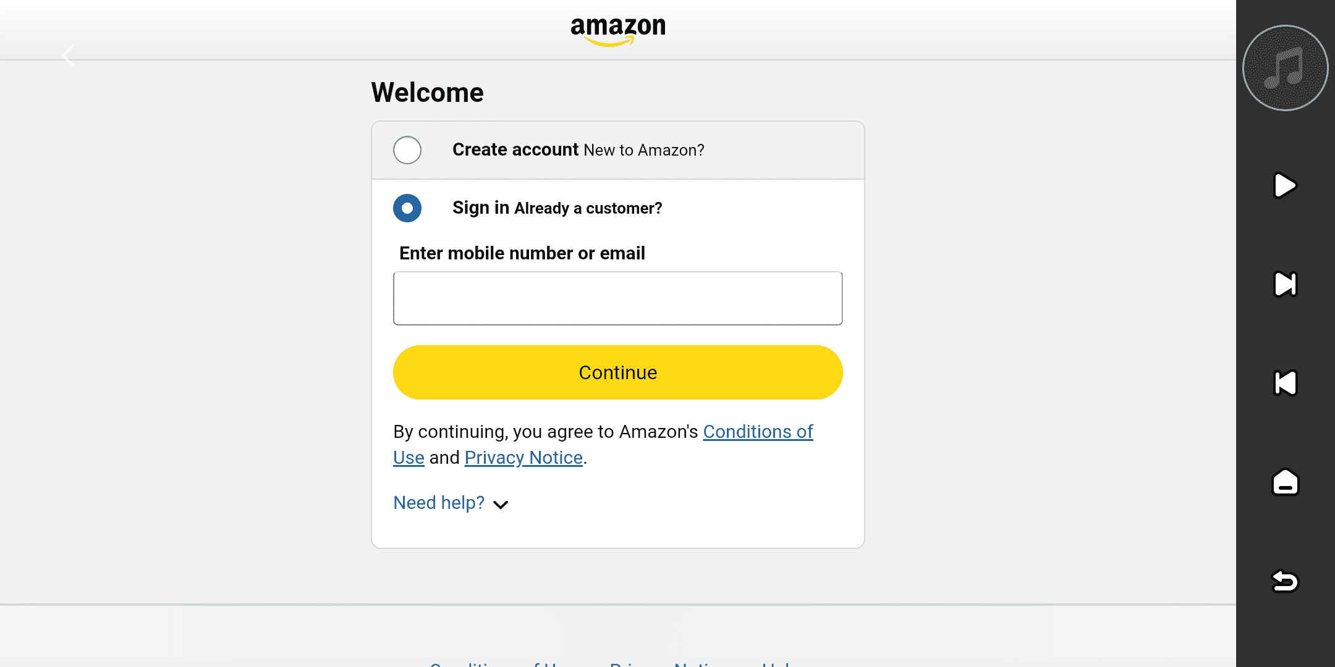Tap the curved return arrow icon
Screen dimensions: 1335x667
pos(1285,581)
